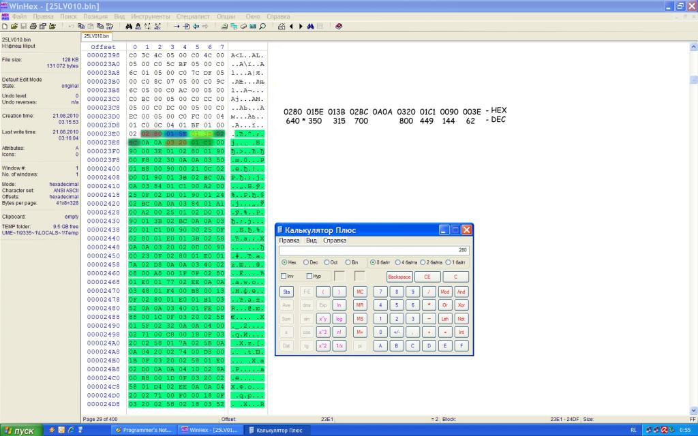Click the Print toolbar icon
The width and height of the screenshot is (698, 436).
pos(32,27)
